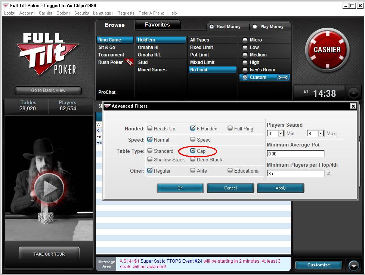Open the Cashier menu
Viewport: 365px width, 275px height.
[x=46, y=13]
